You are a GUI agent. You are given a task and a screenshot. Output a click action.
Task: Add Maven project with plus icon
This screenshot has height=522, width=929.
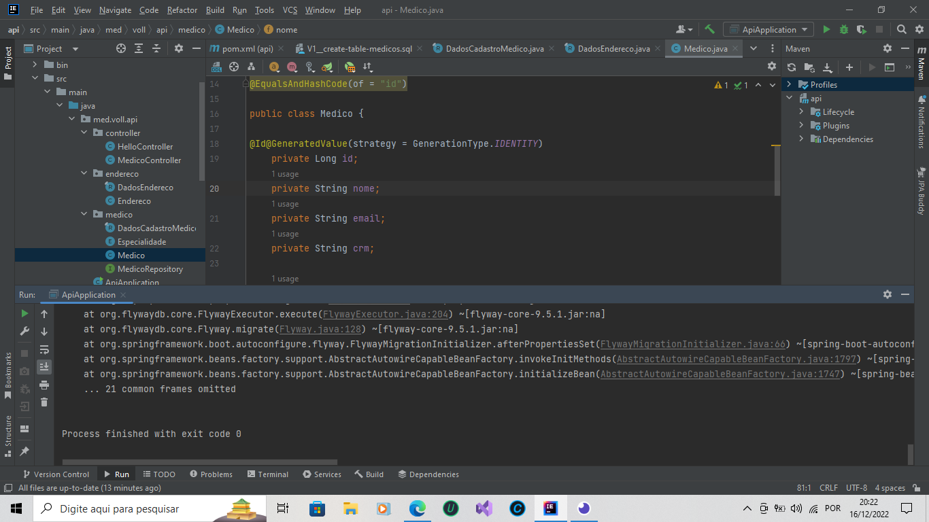point(849,67)
